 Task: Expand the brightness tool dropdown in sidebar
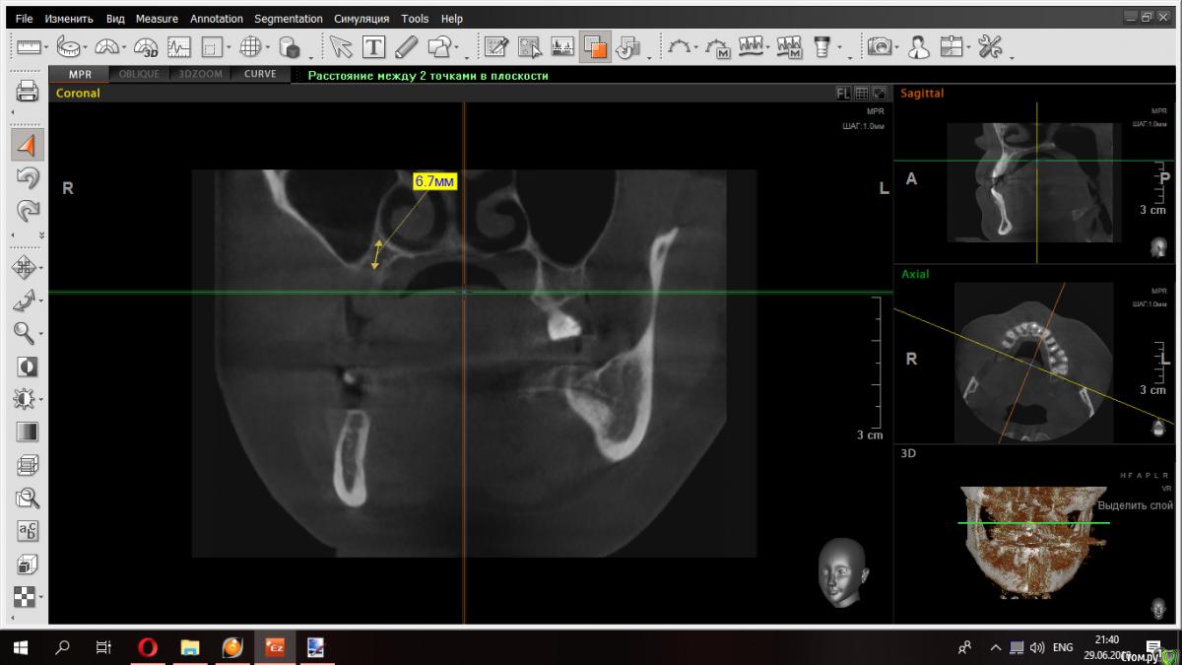(x=41, y=400)
